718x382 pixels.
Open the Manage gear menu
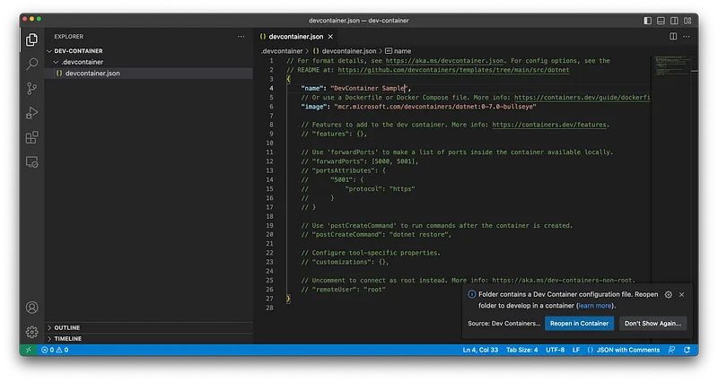coord(32,332)
